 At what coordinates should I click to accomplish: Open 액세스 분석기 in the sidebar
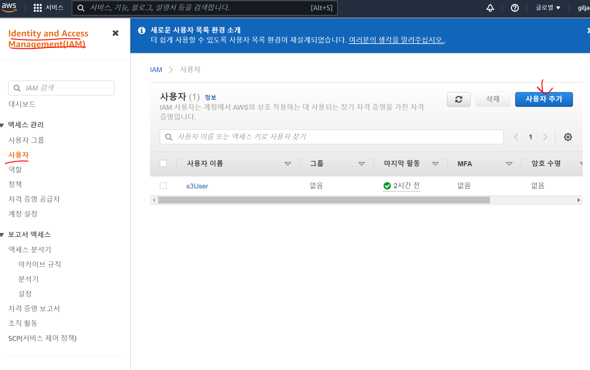(30, 249)
